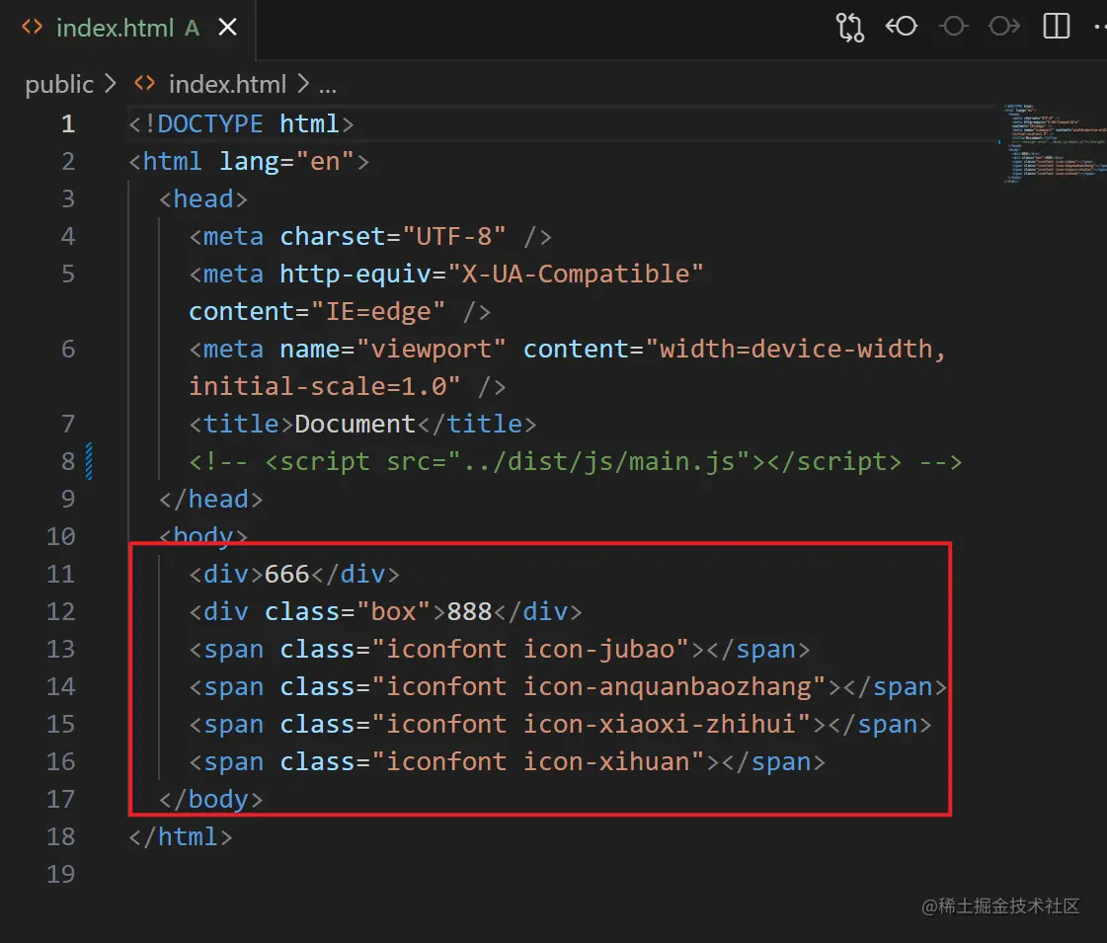Click the closing html tag
Screen dimensions: 1107x943
point(180,836)
